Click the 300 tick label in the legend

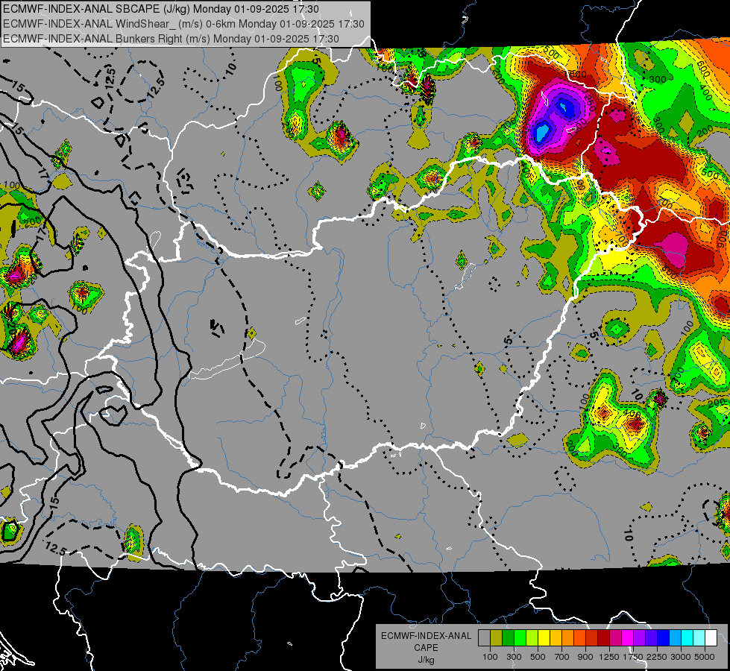[x=514, y=657]
